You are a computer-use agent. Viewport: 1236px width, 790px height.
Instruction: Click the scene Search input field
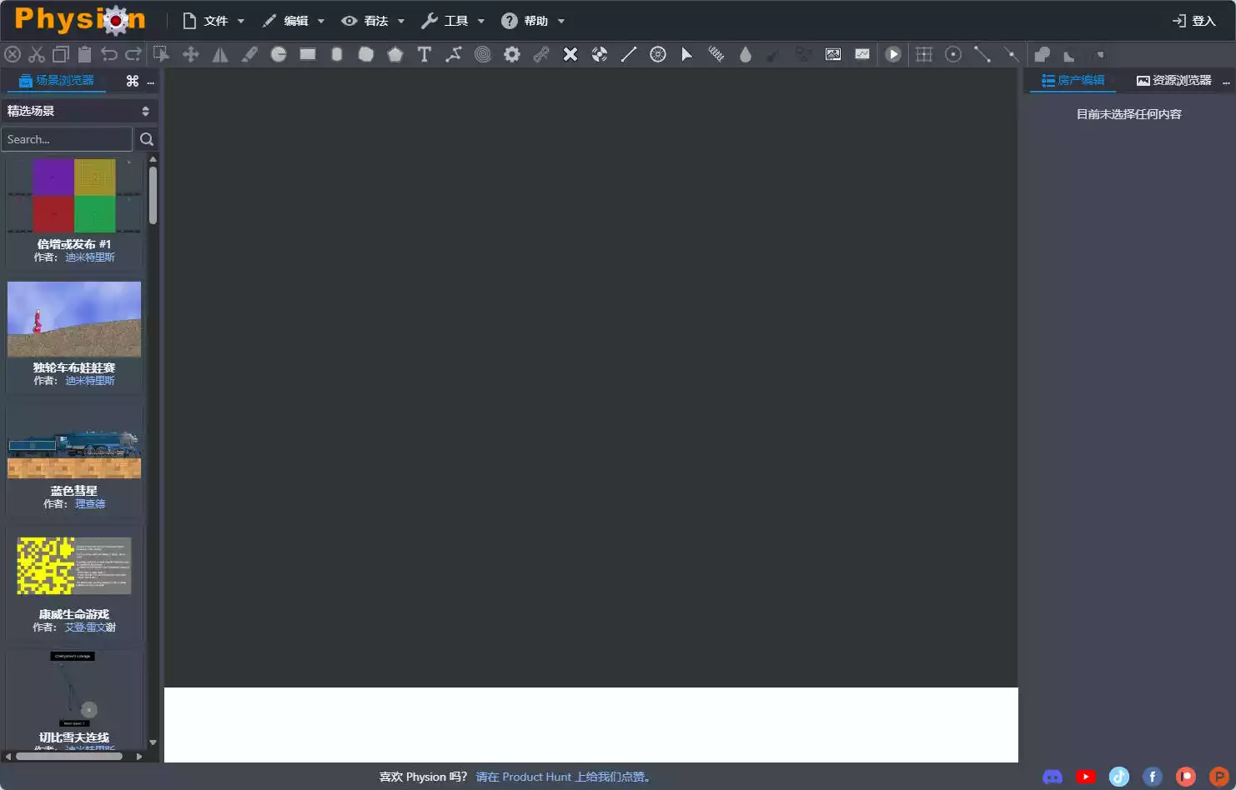[x=67, y=139]
